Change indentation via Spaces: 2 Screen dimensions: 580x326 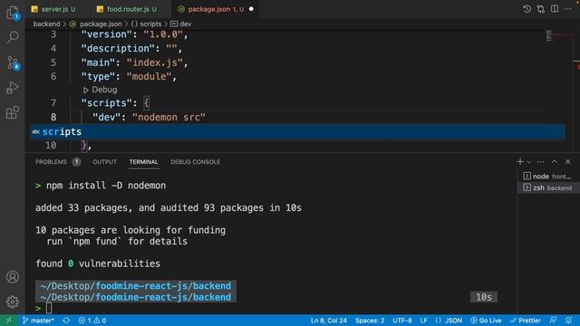[x=370, y=320]
